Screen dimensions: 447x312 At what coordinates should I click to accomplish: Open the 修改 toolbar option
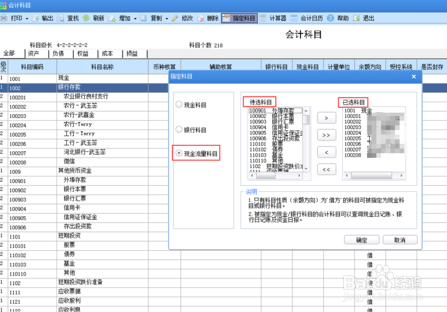(184, 18)
